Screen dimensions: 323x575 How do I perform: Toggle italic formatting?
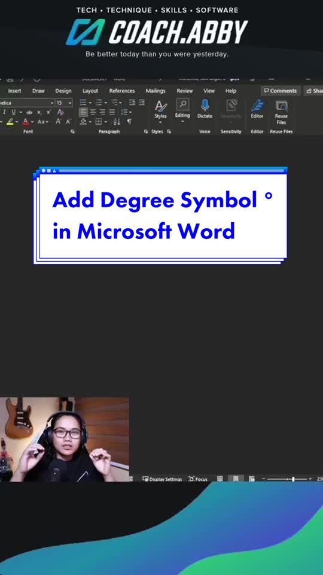coord(4,112)
